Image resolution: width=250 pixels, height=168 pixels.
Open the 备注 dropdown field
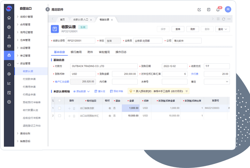217,82
